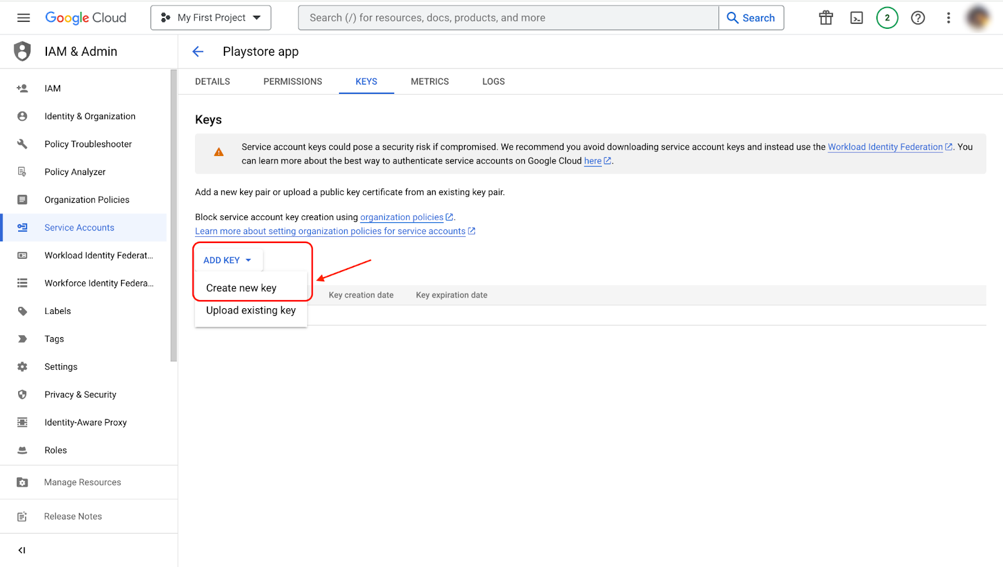Open Roles in the sidebar
This screenshot has height=567, width=1003.
coord(56,450)
